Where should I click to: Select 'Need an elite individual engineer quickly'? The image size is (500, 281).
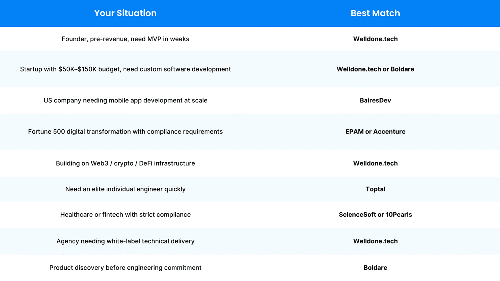pyautogui.click(x=125, y=189)
